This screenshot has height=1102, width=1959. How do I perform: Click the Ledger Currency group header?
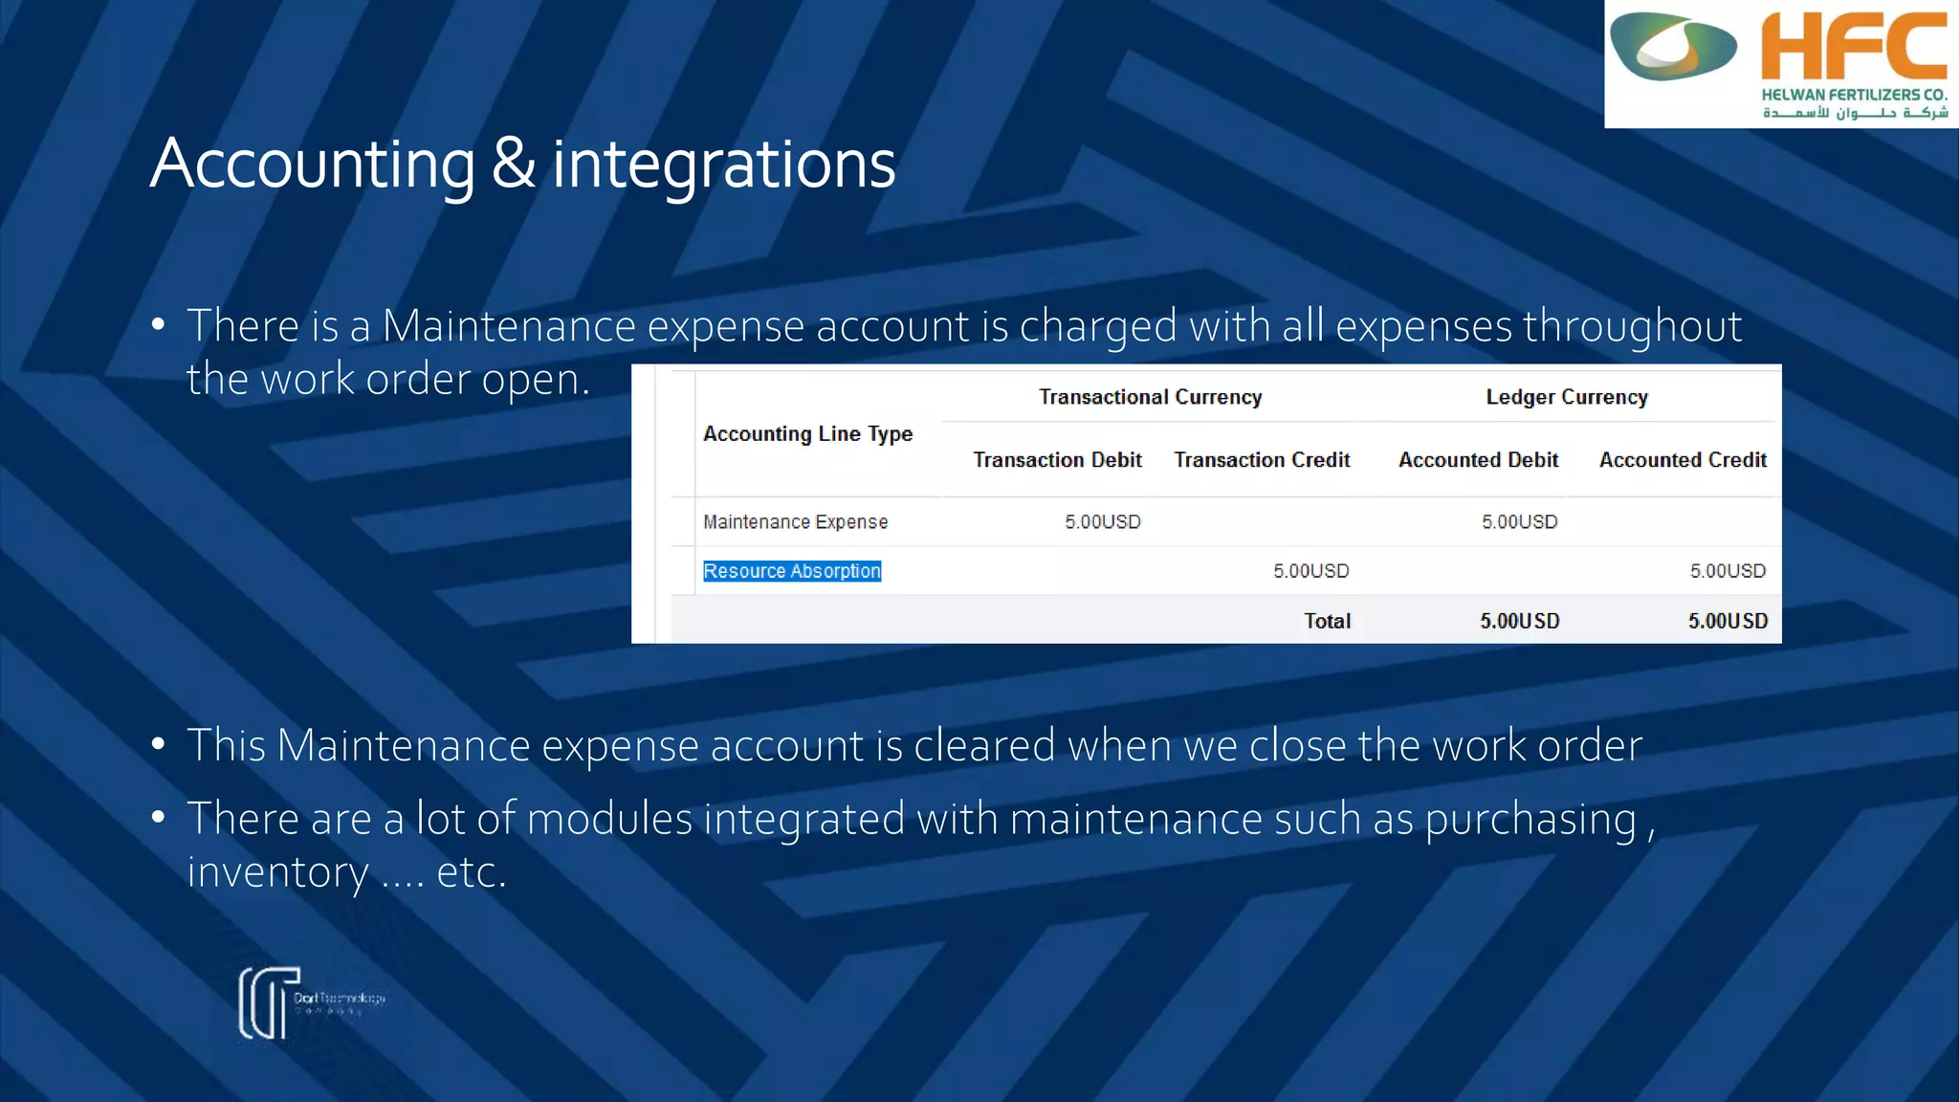click(1566, 397)
